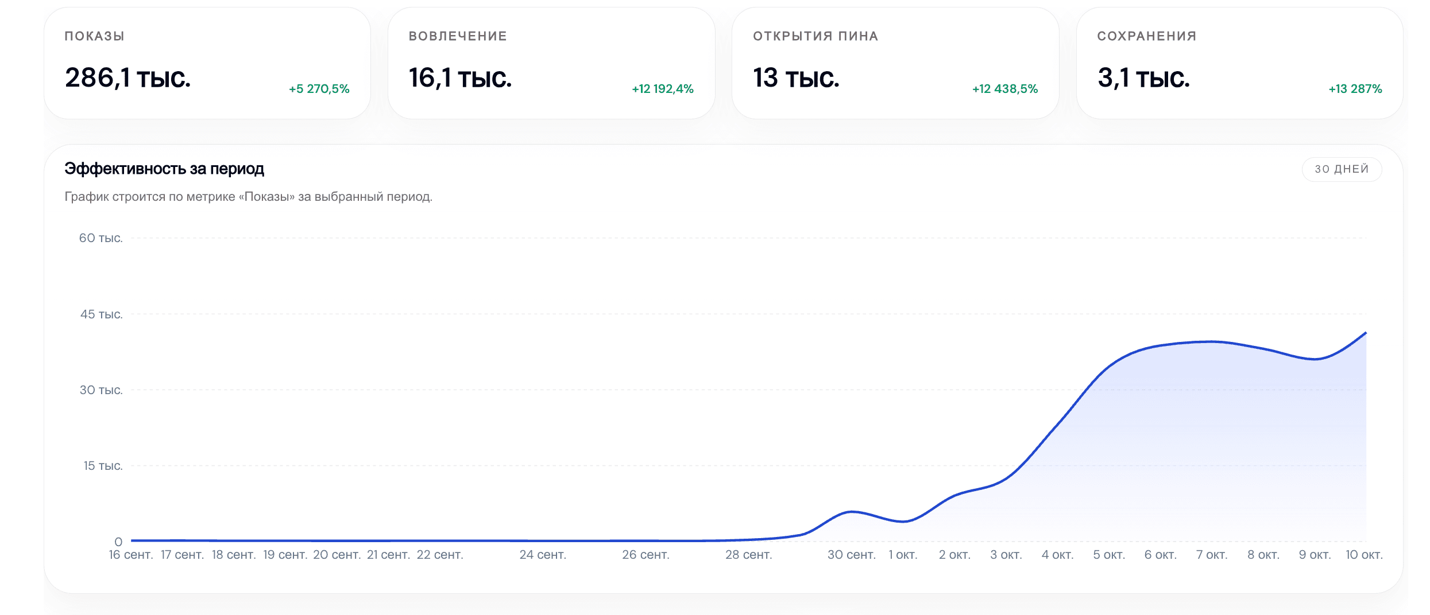
Task: Click the "5 окт." x-axis date
Action: [1109, 555]
